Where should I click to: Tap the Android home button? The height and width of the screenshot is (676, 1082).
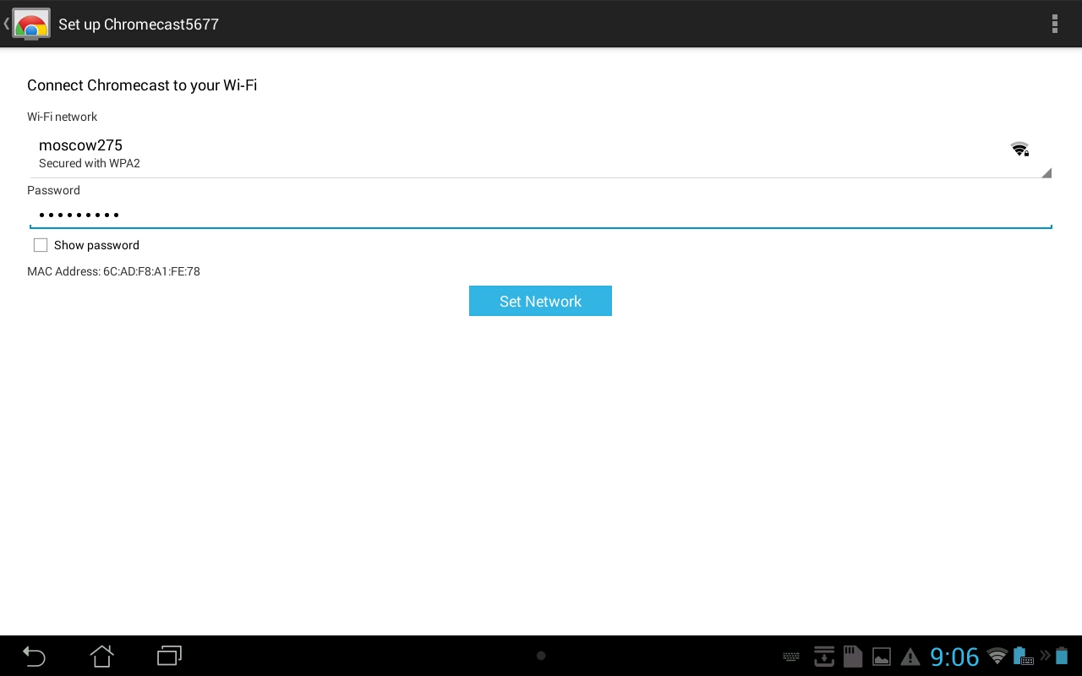click(101, 656)
